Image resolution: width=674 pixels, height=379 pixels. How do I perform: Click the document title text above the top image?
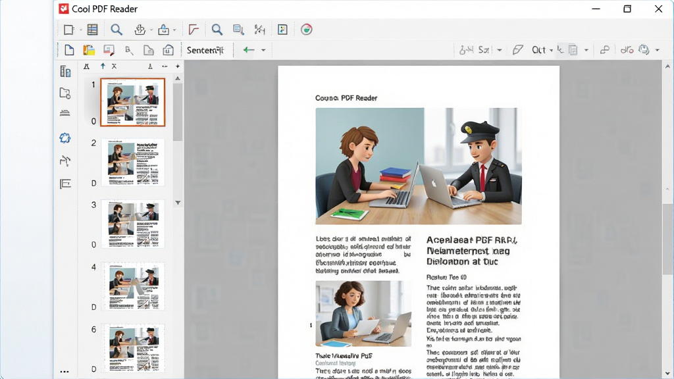click(x=346, y=98)
